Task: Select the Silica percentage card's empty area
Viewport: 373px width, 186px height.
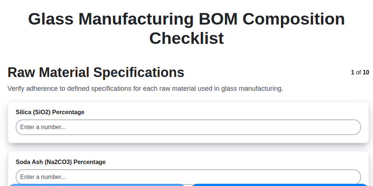Action: click(x=224, y=111)
